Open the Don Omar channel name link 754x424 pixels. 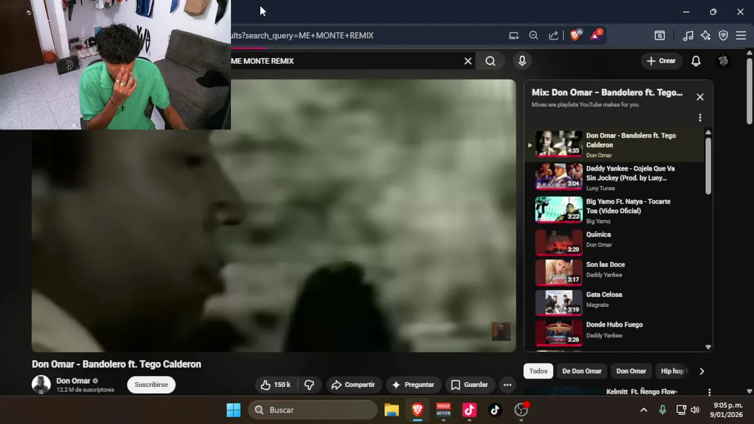73,380
